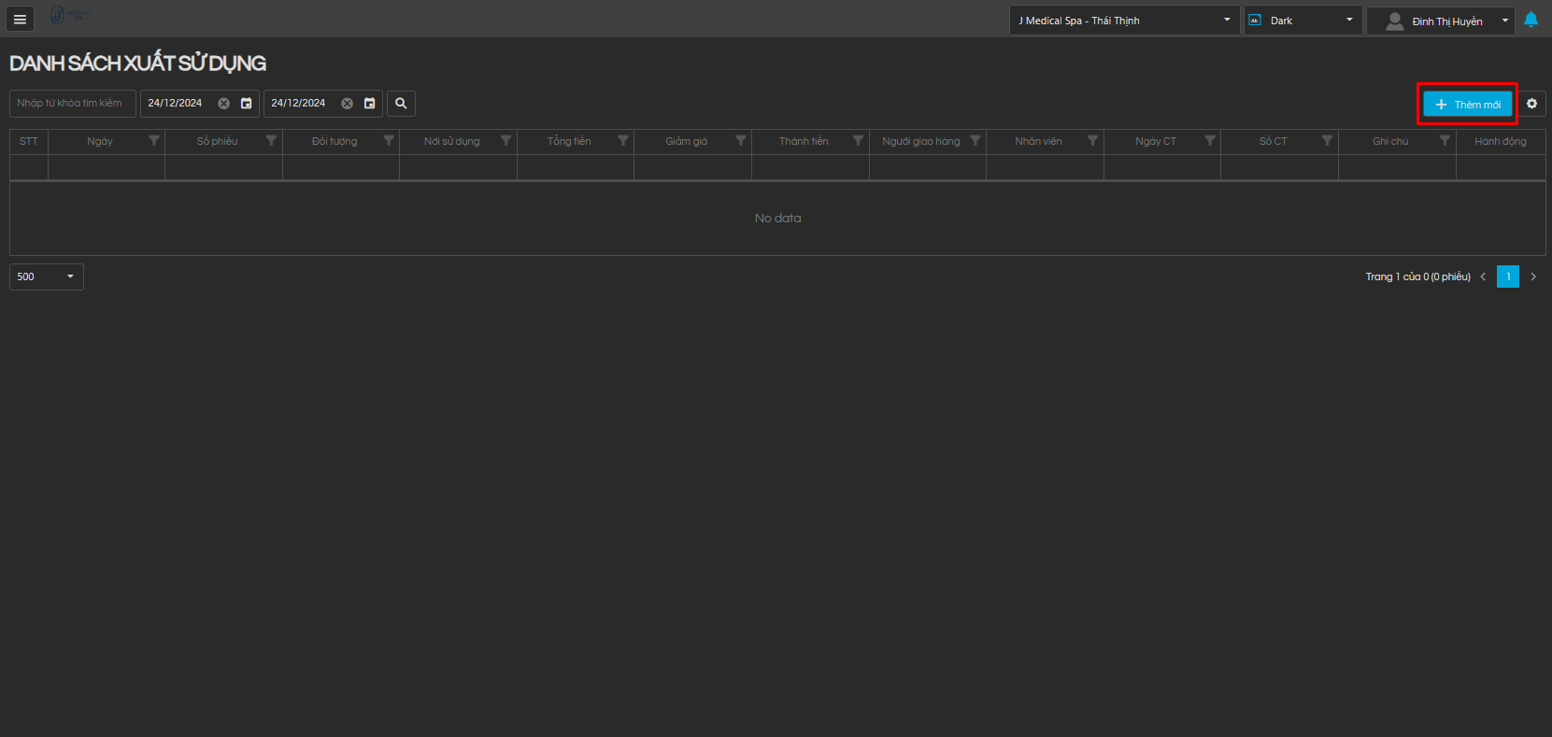1552x737 pixels.
Task: Open the hamburger sidebar menu
Action: 20,19
